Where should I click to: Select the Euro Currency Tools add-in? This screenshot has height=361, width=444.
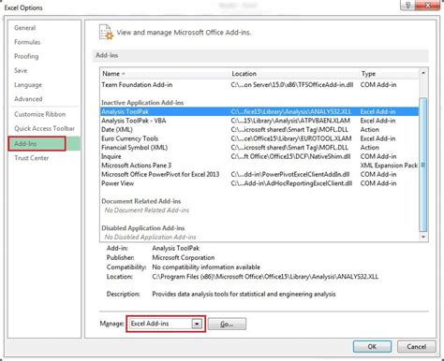259,138
